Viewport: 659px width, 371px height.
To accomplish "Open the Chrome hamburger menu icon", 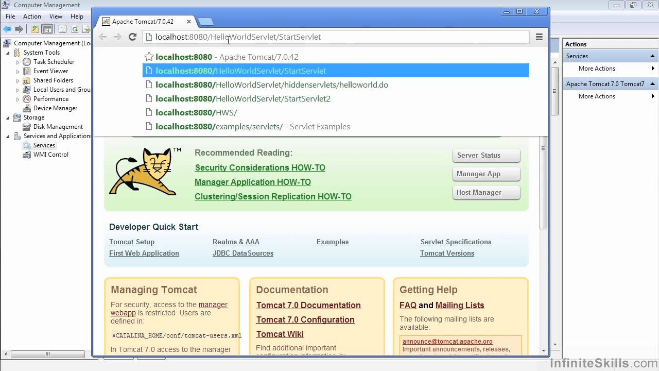I will 539,37.
